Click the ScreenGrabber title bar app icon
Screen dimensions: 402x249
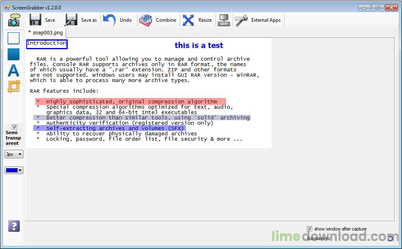coord(7,8)
